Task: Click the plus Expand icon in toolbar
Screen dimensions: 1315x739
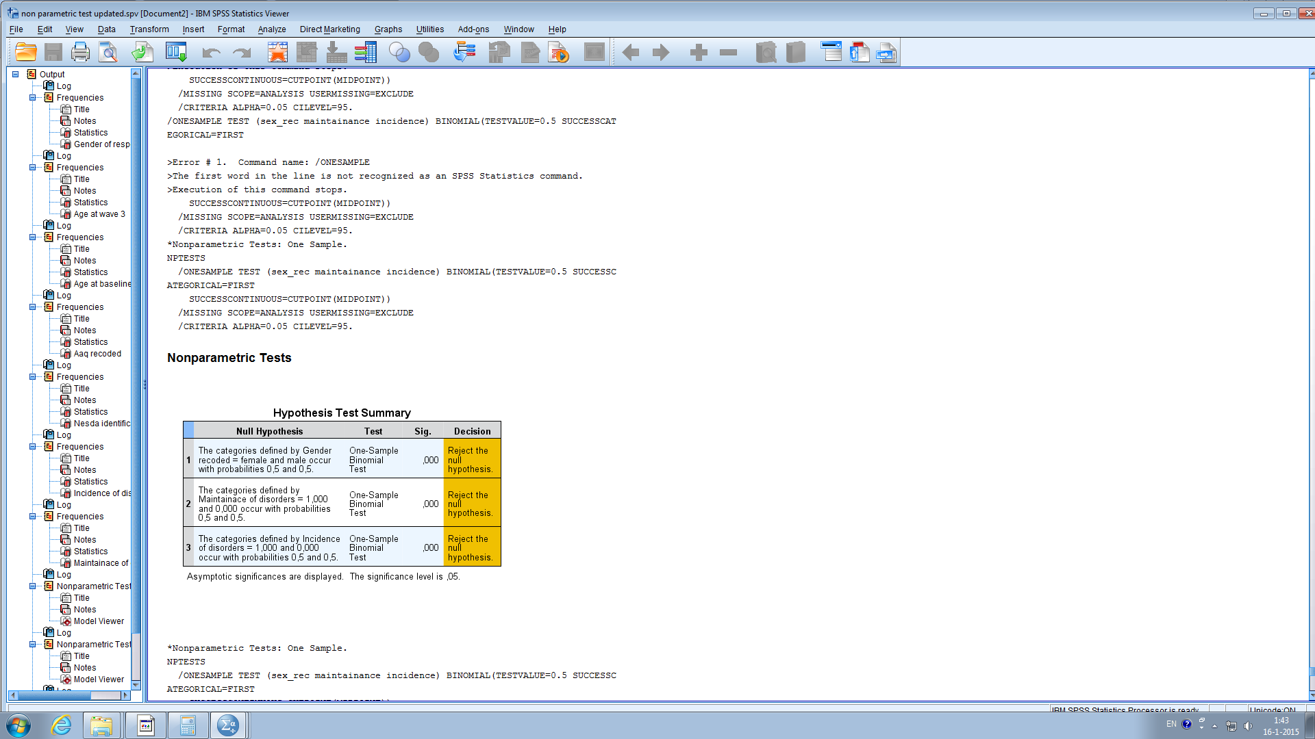Action: [699, 53]
